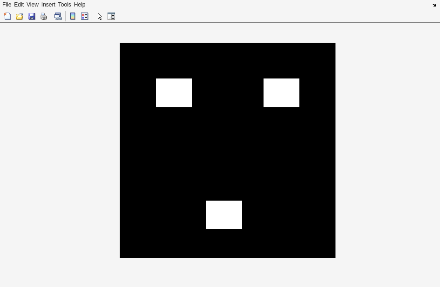Insert a legend using the toolbar icon
Viewport: 440px width, 287px height.
click(85, 16)
